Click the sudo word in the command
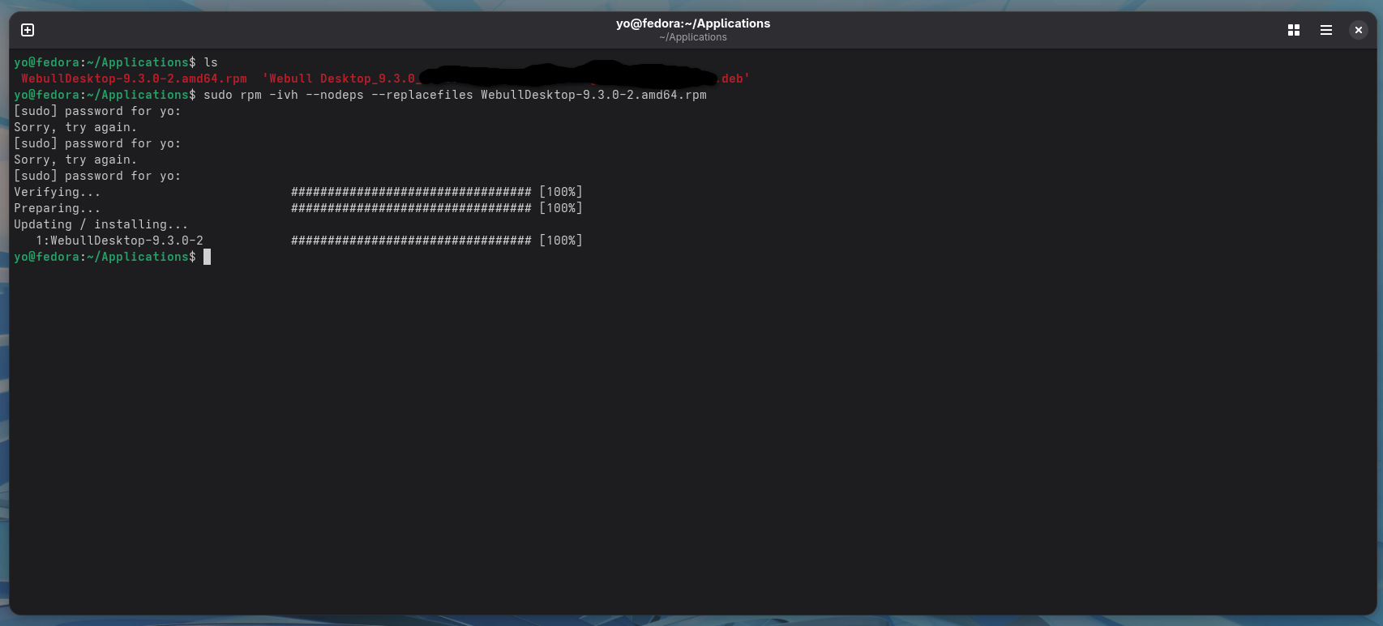1383x626 pixels. coord(218,95)
